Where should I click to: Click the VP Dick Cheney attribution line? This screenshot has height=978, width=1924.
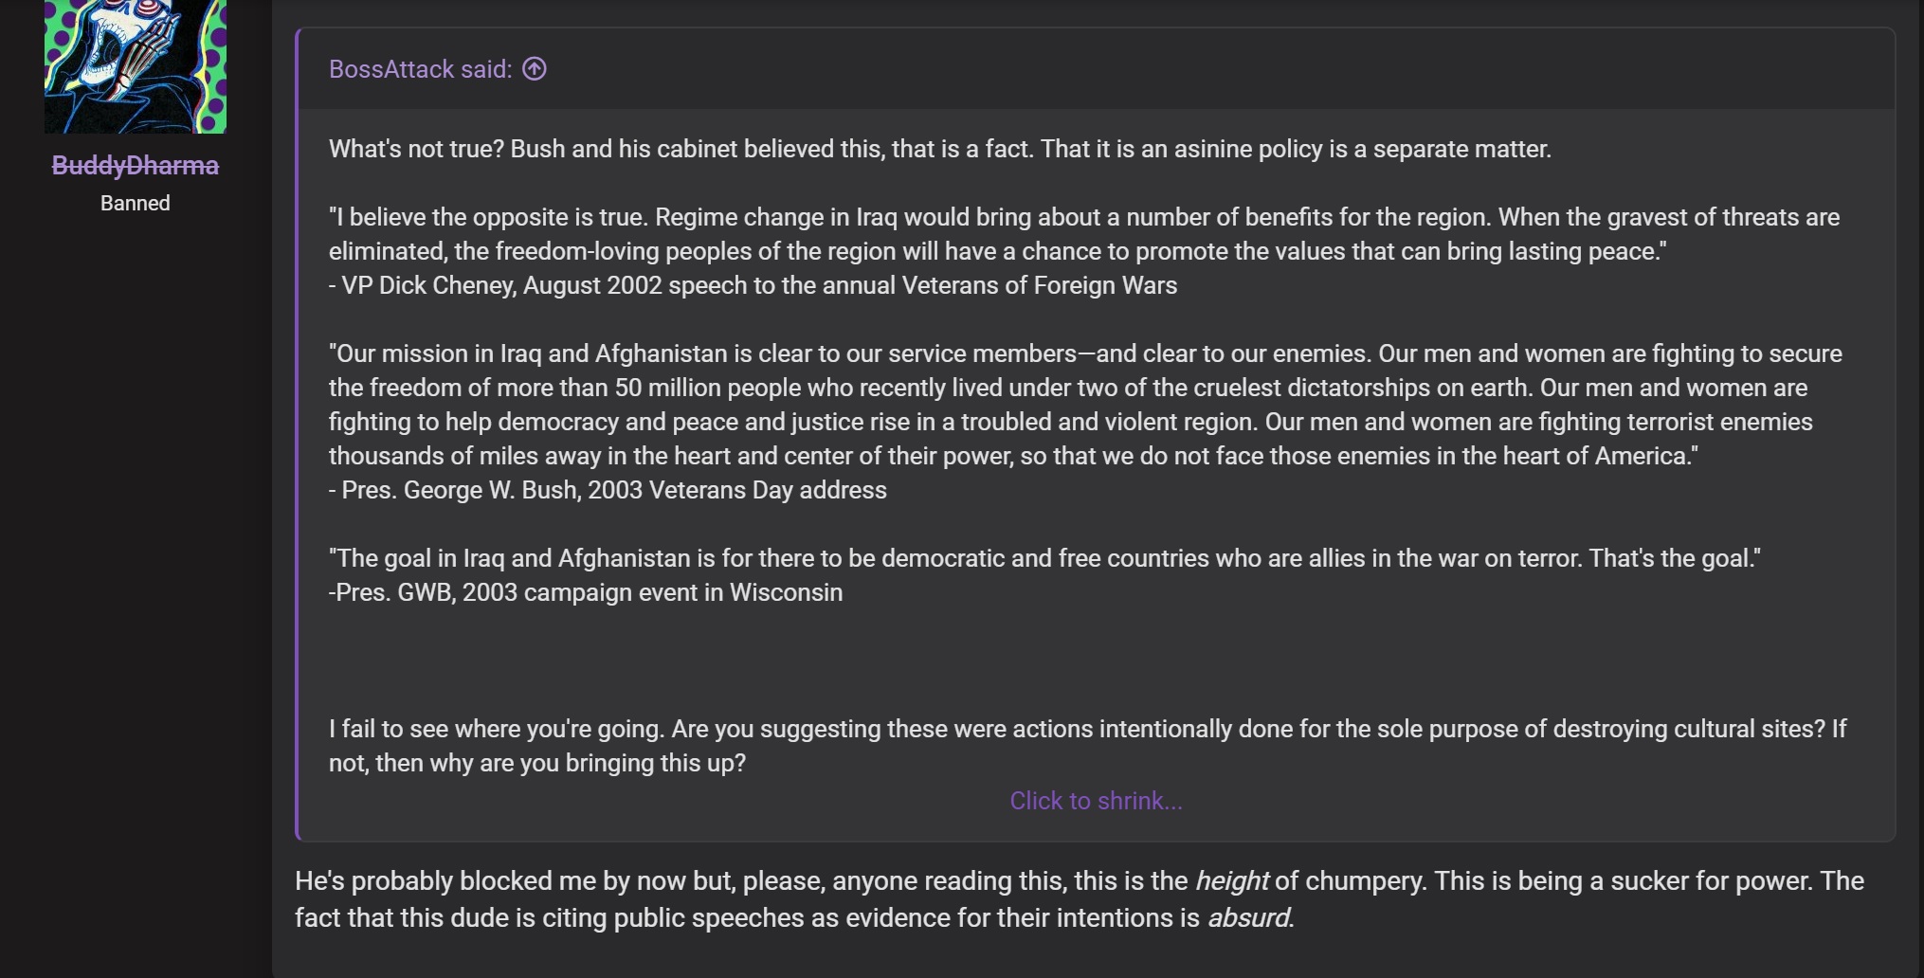(753, 285)
